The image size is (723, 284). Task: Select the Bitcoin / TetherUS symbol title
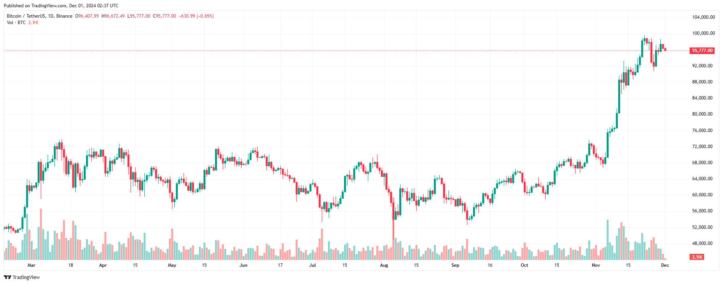pos(40,16)
